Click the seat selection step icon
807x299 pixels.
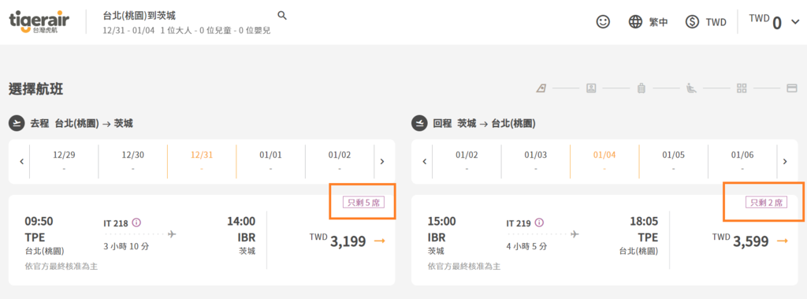691,88
